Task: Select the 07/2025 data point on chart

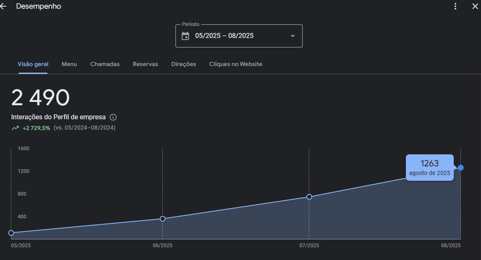Action: pos(309,197)
